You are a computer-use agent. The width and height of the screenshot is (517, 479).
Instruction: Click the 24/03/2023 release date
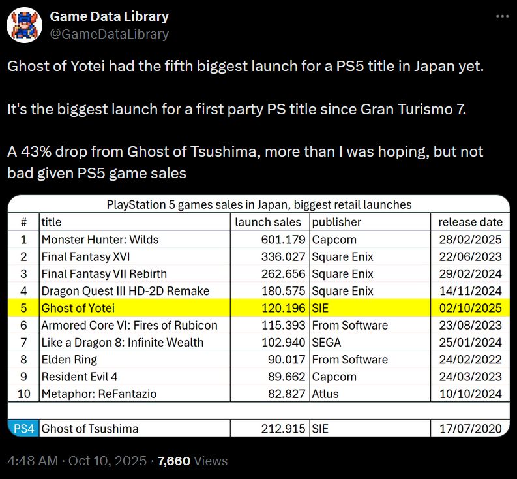[471, 377]
